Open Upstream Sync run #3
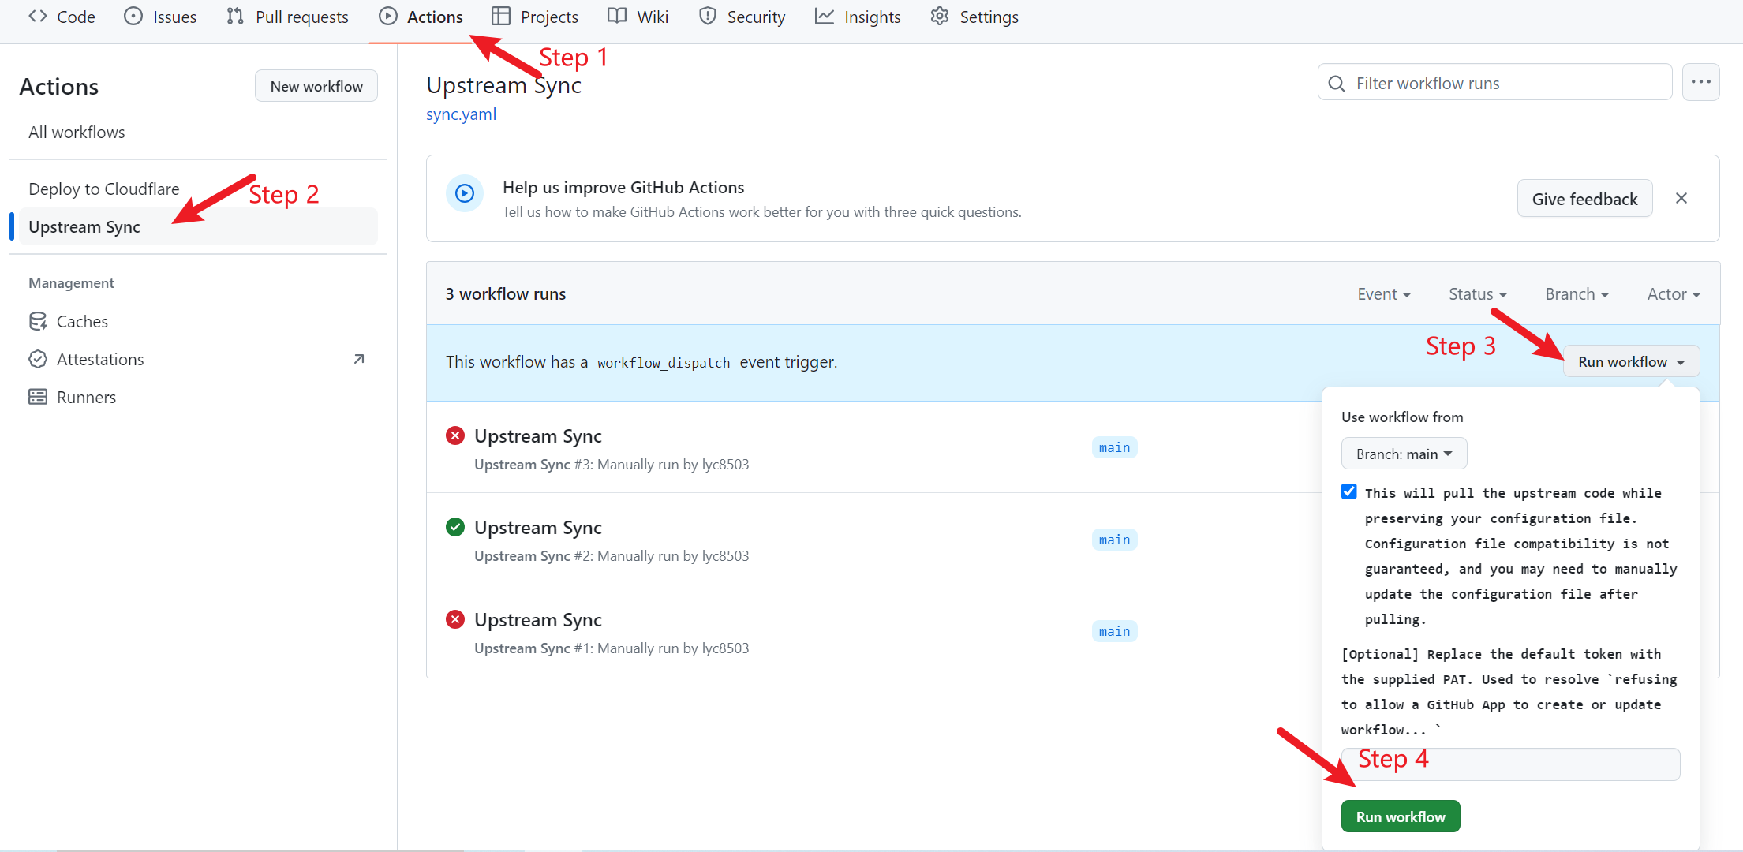The image size is (1743, 852). tap(537, 435)
